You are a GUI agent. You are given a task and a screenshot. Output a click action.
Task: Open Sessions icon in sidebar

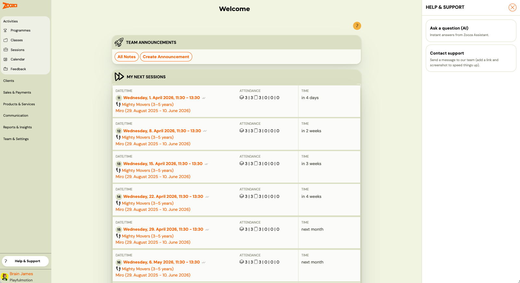tap(6, 50)
